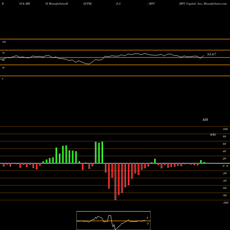The height and width of the screenshot is (230, 230).
Task: Click the 'SI MunafaSutraR' header text
Action: click(x=57, y=4)
